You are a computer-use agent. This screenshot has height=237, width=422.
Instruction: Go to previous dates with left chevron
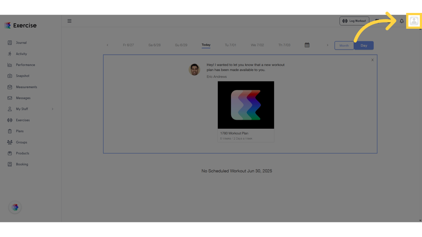[x=107, y=45]
